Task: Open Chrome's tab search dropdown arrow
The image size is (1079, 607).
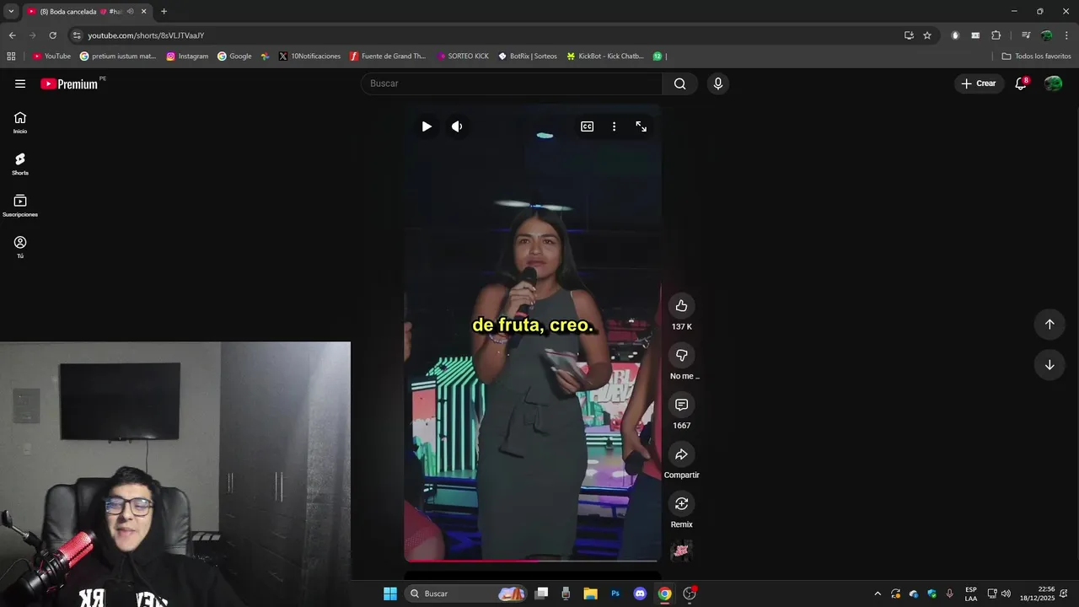Action: [x=11, y=11]
